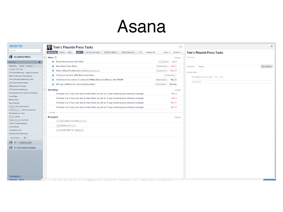Open the You Are The Logo project
The height and width of the screenshot is (212, 283).
(16, 69)
